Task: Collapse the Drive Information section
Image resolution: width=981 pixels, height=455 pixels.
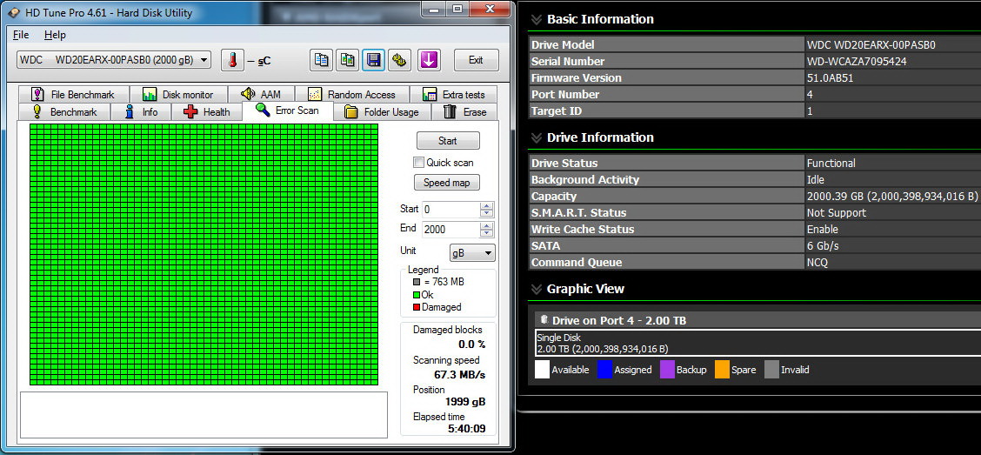Action: click(x=536, y=137)
